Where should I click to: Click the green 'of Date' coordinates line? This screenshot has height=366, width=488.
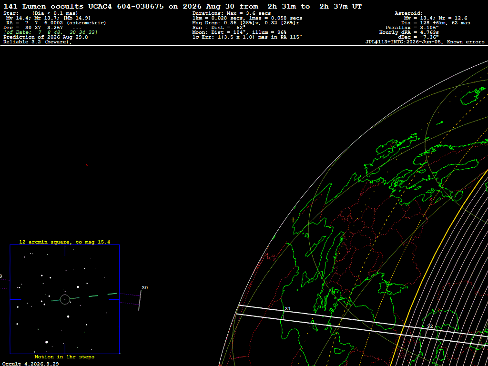coord(51,32)
